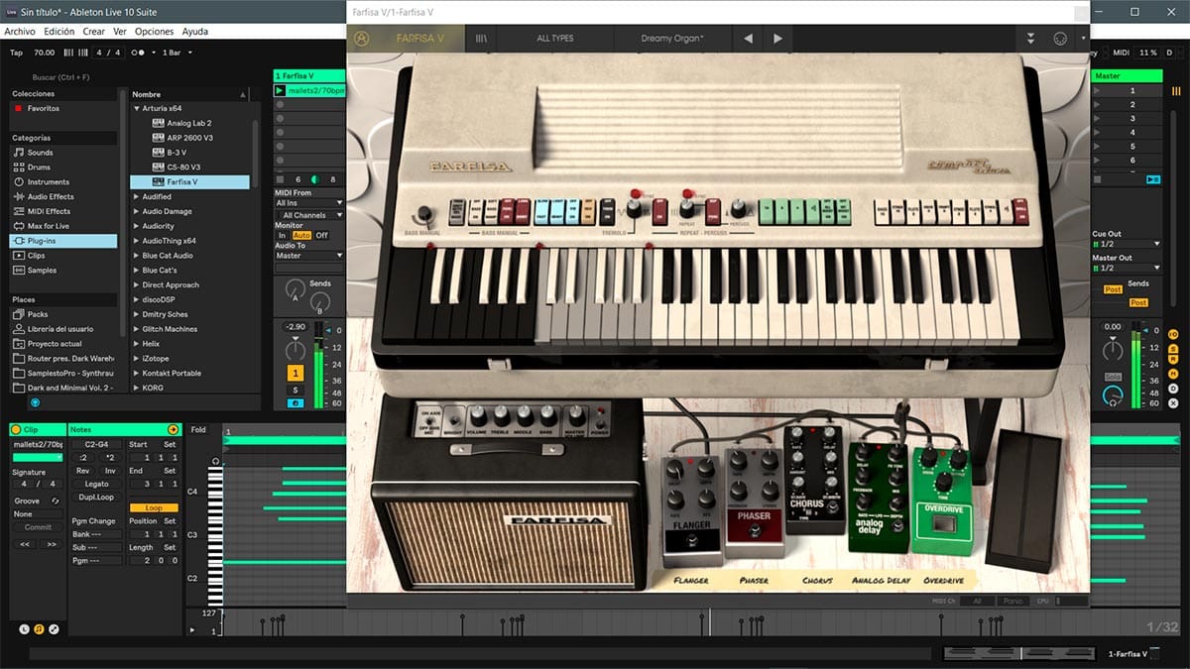Click the Tap tempo button

click(16, 53)
